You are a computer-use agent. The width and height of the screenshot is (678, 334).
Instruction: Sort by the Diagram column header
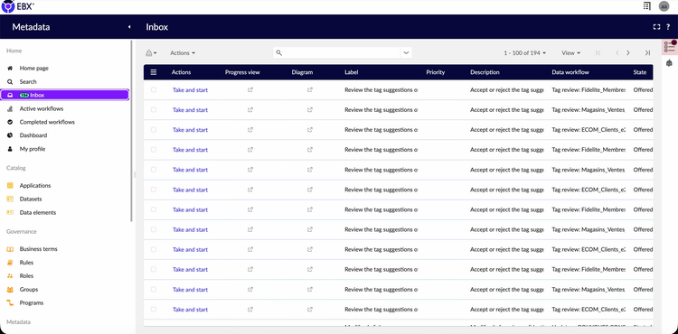pyautogui.click(x=302, y=72)
